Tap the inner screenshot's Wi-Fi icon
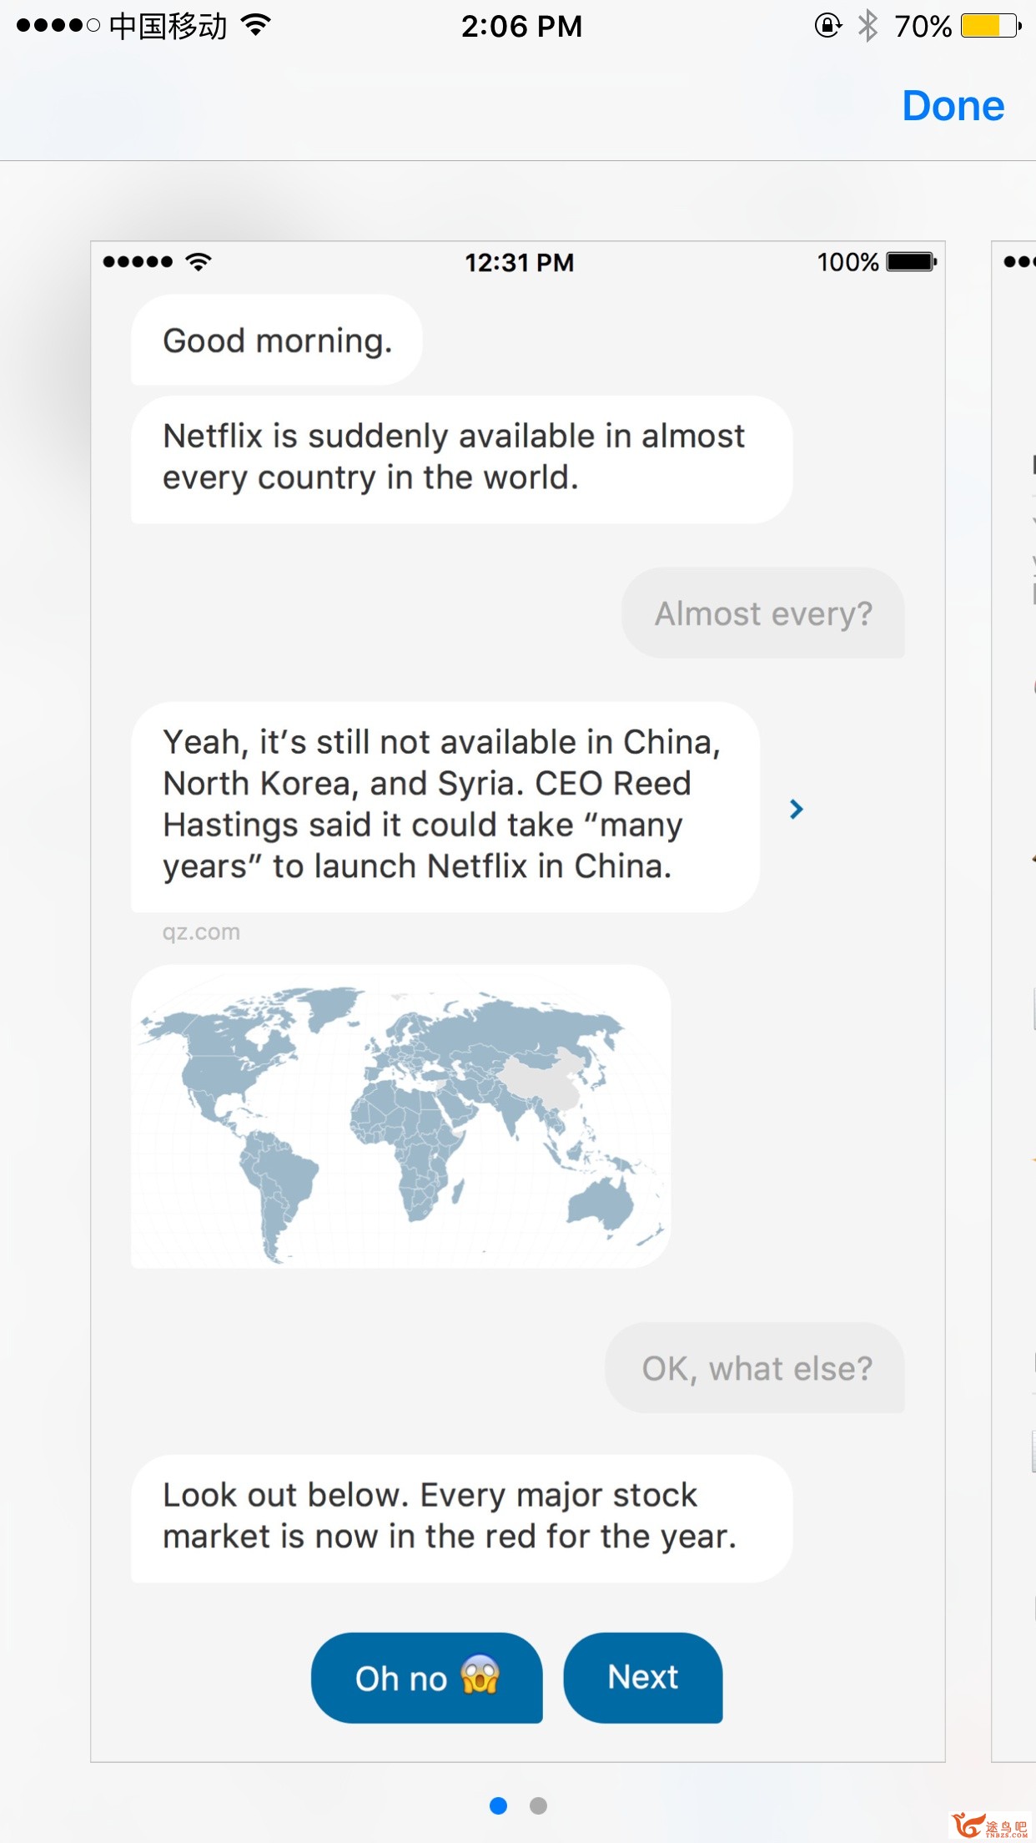Image resolution: width=1036 pixels, height=1843 pixels. click(x=199, y=262)
